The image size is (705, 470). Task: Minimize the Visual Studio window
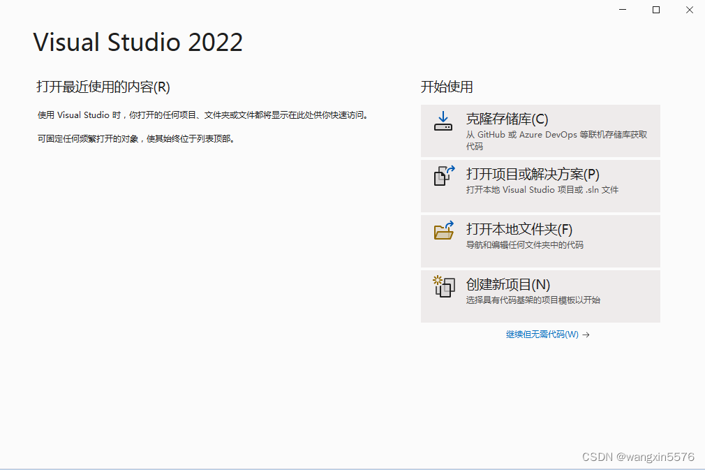click(623, 10)
